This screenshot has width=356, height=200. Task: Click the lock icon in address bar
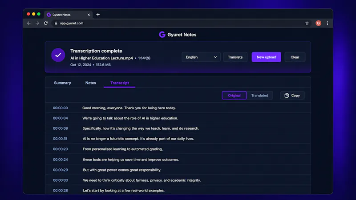click(56, 23)
